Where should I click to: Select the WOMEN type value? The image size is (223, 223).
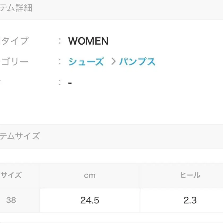pos(88,41)
